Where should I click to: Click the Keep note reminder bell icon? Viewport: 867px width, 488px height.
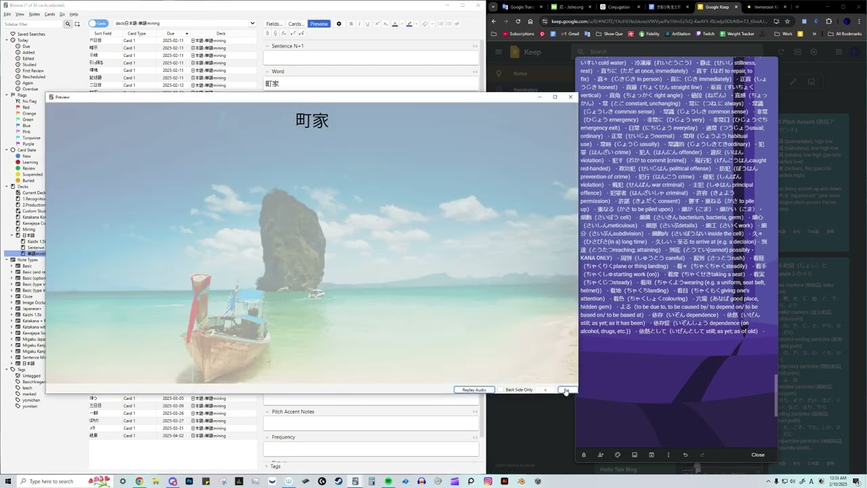[x=583, y=455]
